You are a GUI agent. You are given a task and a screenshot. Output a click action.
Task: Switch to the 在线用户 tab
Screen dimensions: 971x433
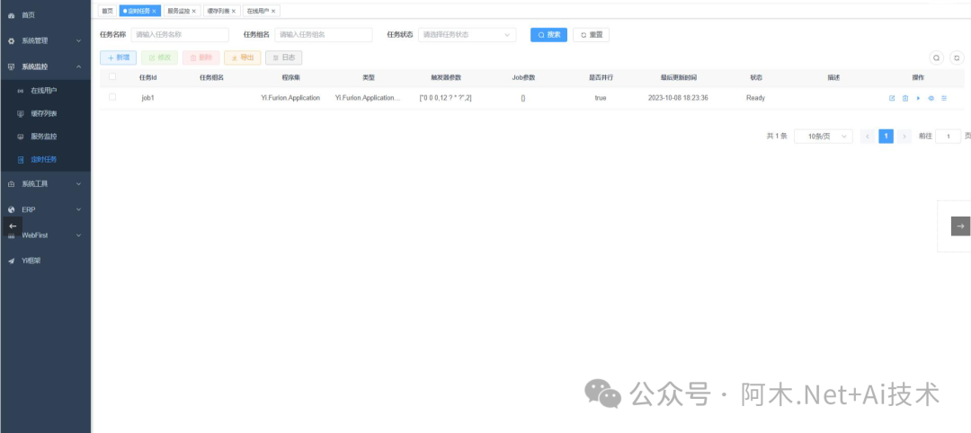click(x=258, y=11)
